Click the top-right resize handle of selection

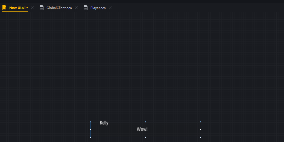coord(200,122)
